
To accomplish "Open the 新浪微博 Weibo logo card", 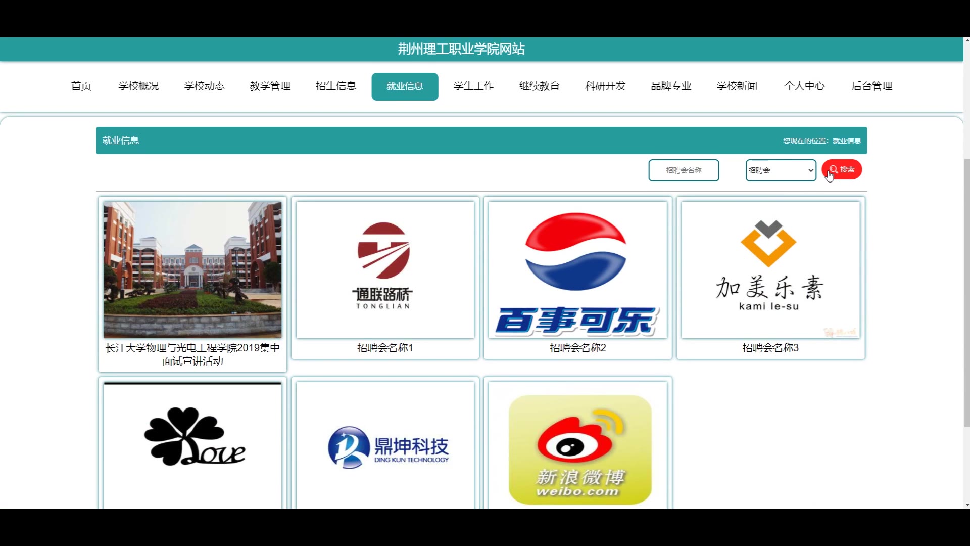I will pyautogui.click(x=577, y=444).
